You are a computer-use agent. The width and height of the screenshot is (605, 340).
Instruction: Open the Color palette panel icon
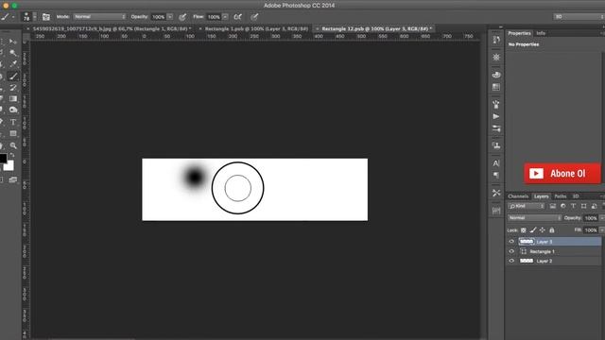(496, 75)
